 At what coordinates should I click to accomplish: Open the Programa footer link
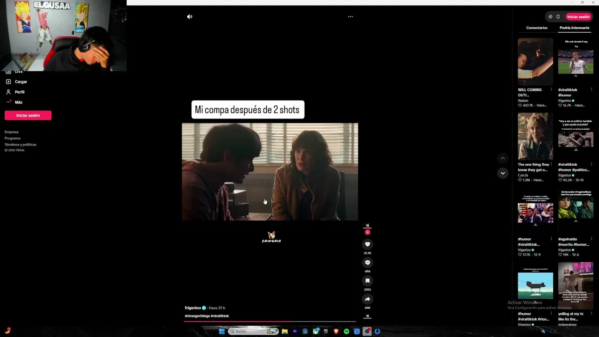click(13, 138)
